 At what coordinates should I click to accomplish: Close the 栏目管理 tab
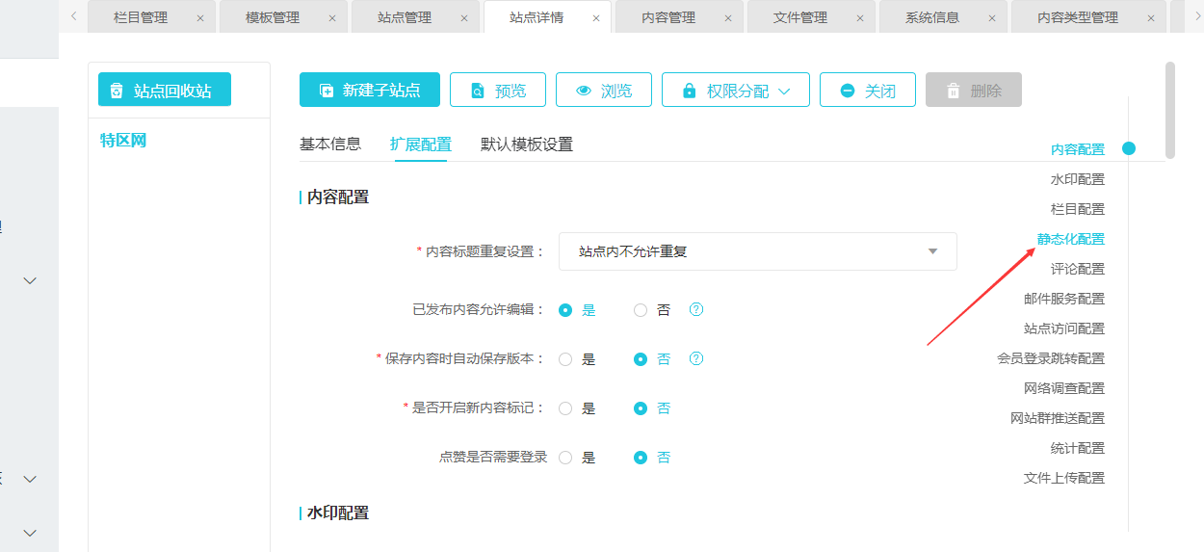pyautogui.click(x=200, y=18)
